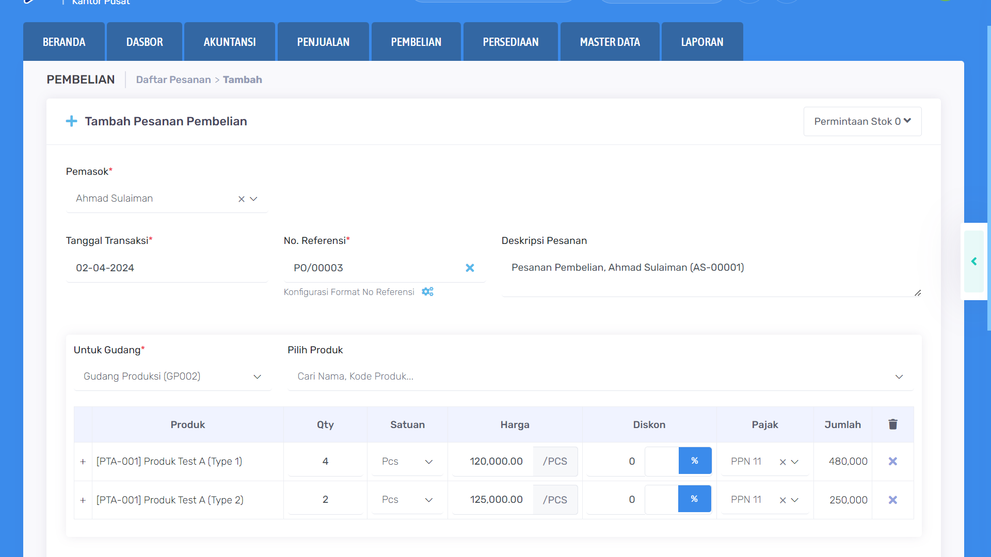
Task: Click product name [PTA-001] Produk Test A (Type 1)
Action: (x=169, y=462)
